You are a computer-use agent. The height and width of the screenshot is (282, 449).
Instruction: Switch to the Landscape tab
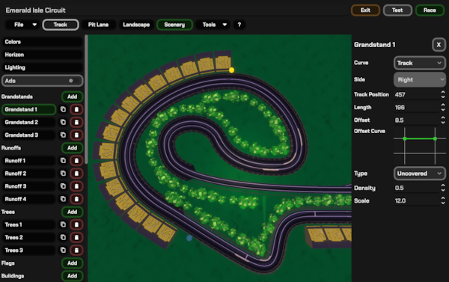pos(136,25)
